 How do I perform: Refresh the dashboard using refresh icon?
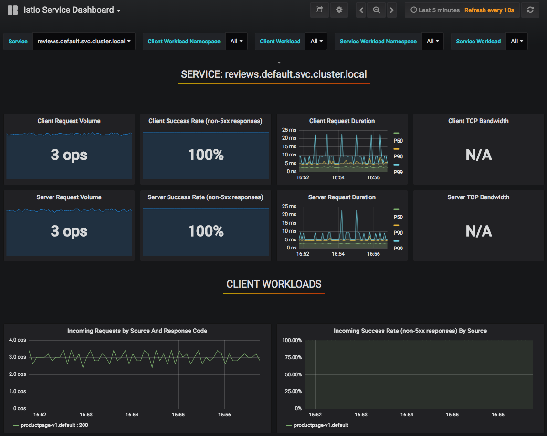click(530, 10)
